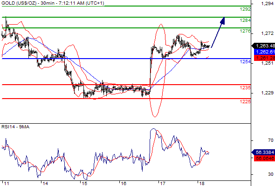
Task: Click the 30 level on RSI axis
Action: point(271,174)
